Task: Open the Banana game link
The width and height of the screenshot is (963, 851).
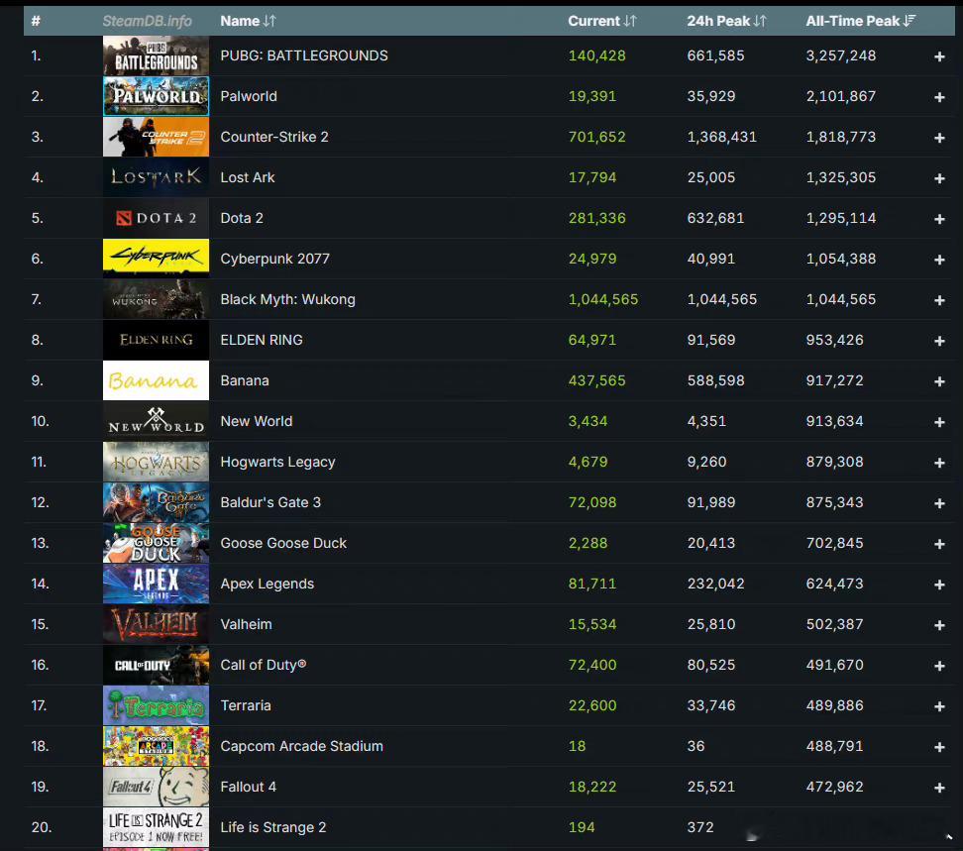Action: [x=245, y=380]
